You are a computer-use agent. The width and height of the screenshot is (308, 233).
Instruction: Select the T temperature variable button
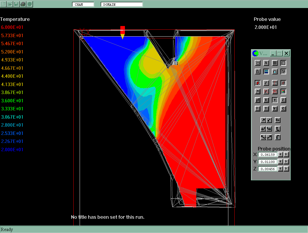(x=266, y=109)
